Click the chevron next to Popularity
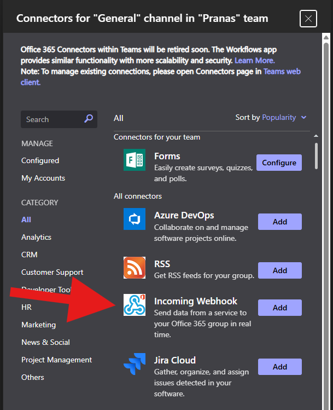This screenshot has width=333, height=410. click(303, 117)
